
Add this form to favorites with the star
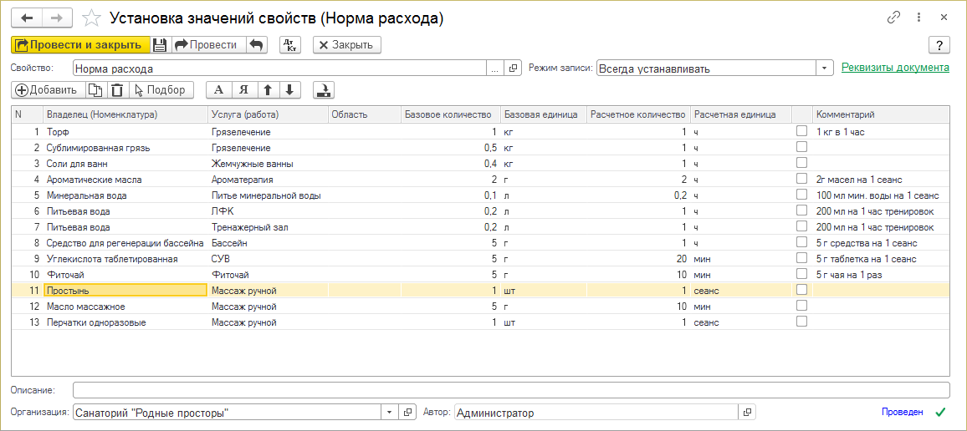click(94, 18)
